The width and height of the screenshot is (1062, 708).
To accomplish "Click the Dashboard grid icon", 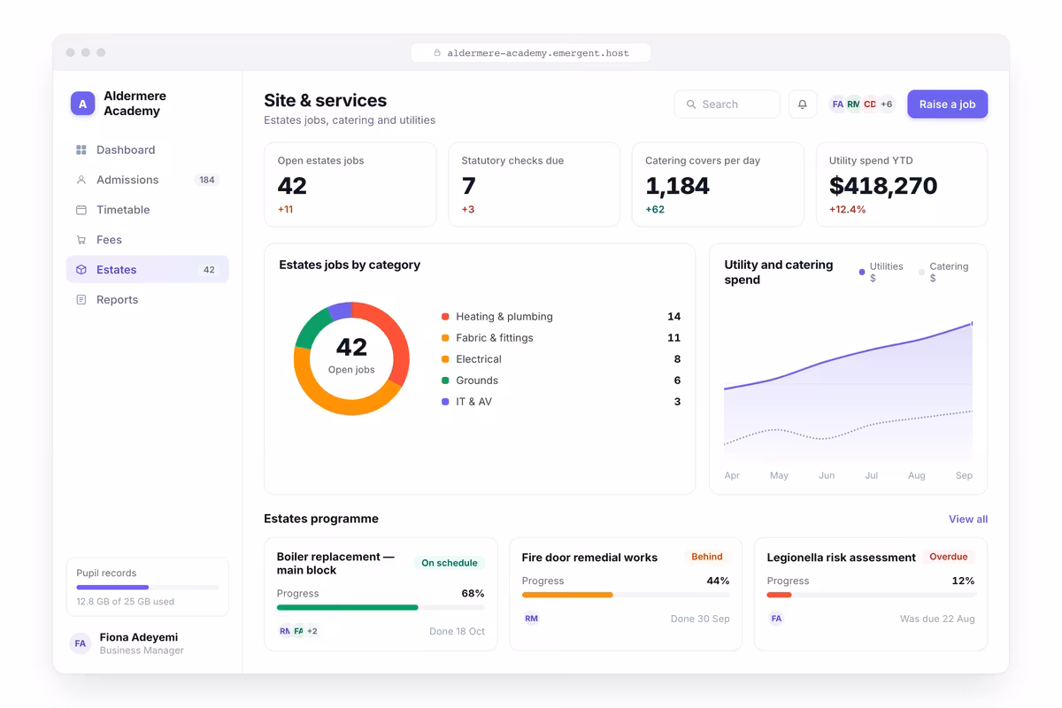I will tap(81, 150).
